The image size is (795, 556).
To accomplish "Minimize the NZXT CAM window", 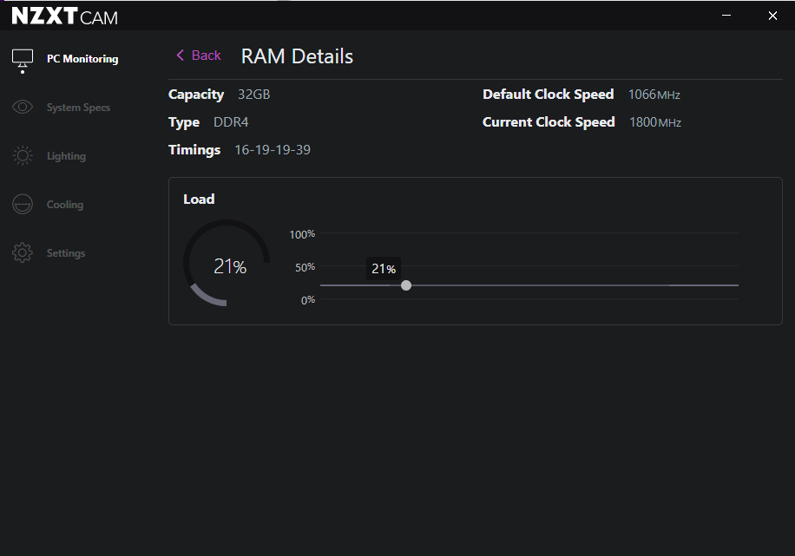I will 727,16.
